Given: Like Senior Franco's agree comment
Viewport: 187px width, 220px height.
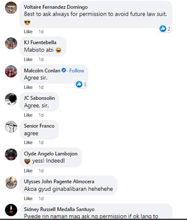Looking at the screenshot, I should 28,142.
